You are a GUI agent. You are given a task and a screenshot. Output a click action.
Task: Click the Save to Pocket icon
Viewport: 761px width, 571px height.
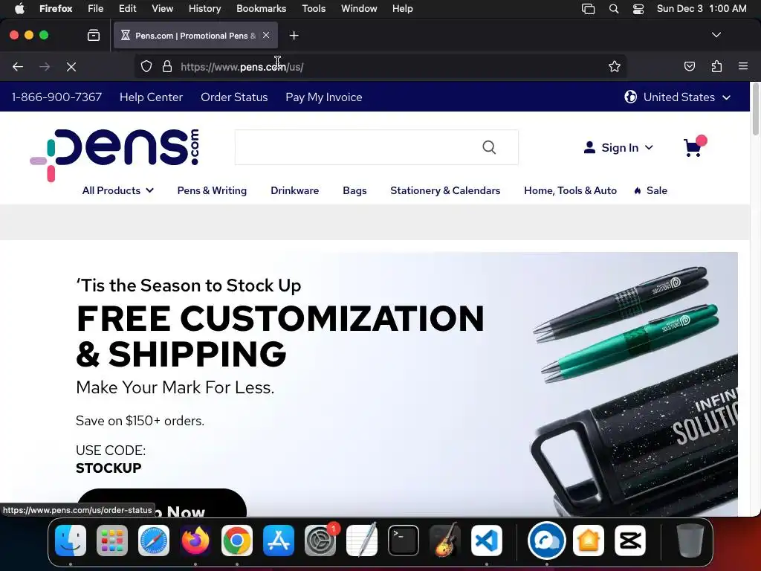click(689, 66)
